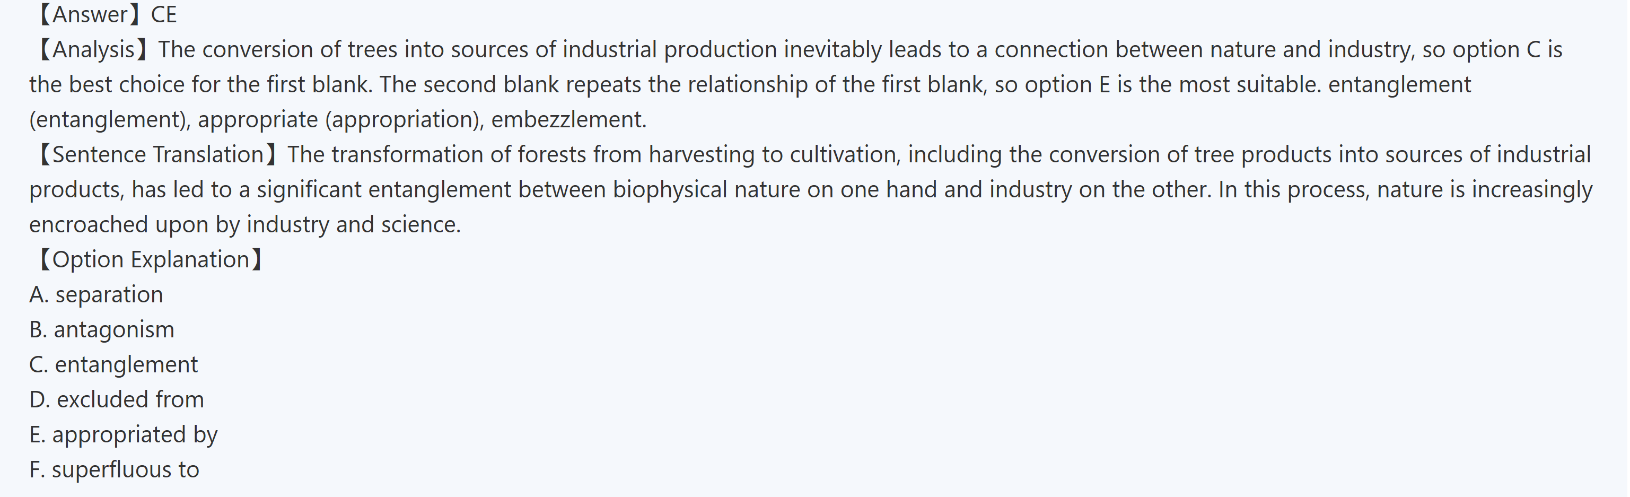1630x497 pixels.
Task: Click the answer text "CE"
Action: (x=164, y=14)
